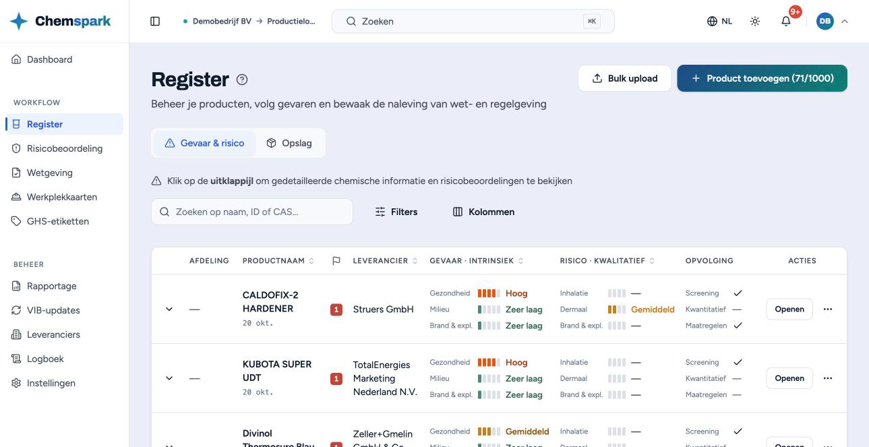
Task: Open DB user avatar menu
Action: pos(825,22)
